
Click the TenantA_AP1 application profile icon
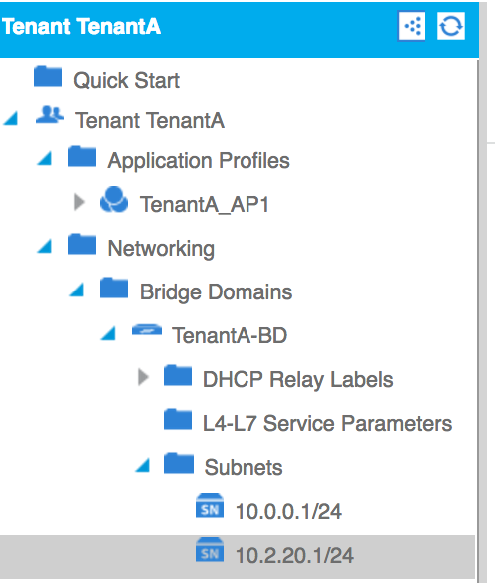(x=114, y=200)
